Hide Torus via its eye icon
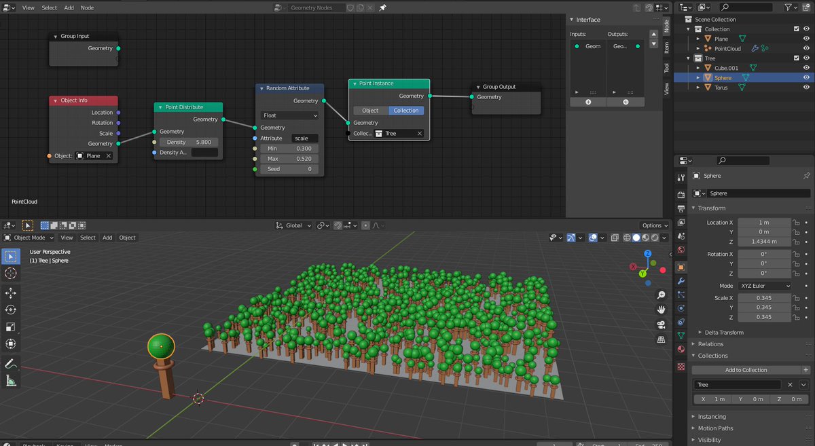Image resolution: width=815 pixels, height=446 pixels. (x=806, y=88)
